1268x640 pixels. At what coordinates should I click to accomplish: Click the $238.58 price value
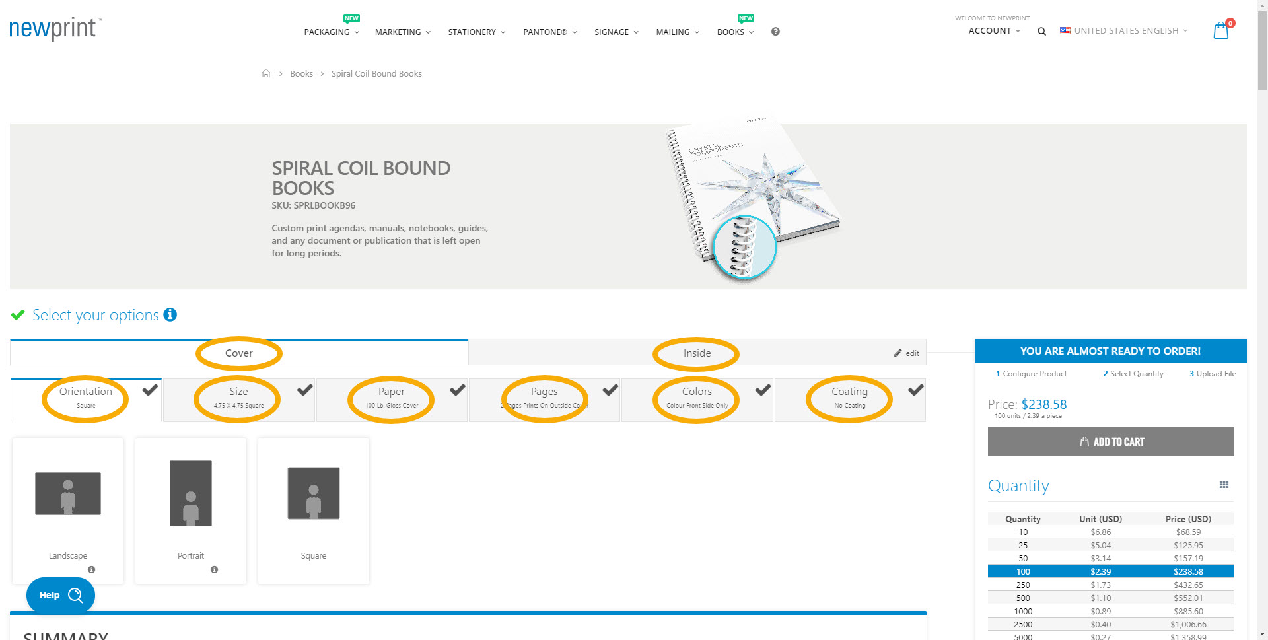[x=1044, y=404]
